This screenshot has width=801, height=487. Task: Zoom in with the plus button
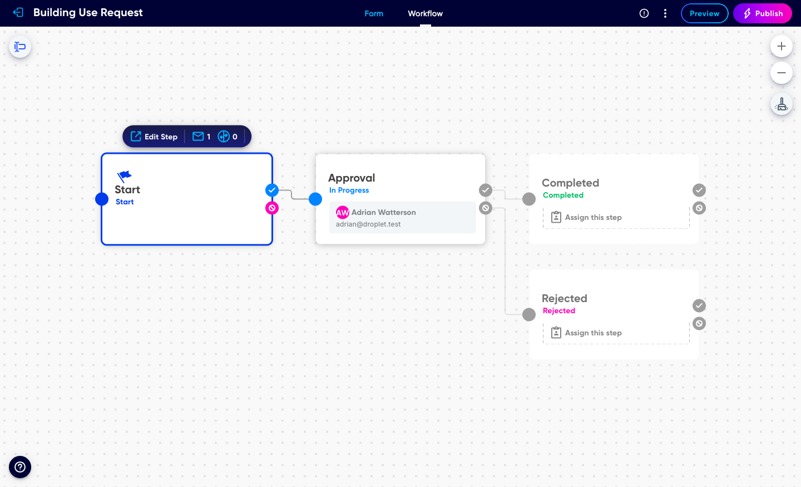tap(782, 46)
